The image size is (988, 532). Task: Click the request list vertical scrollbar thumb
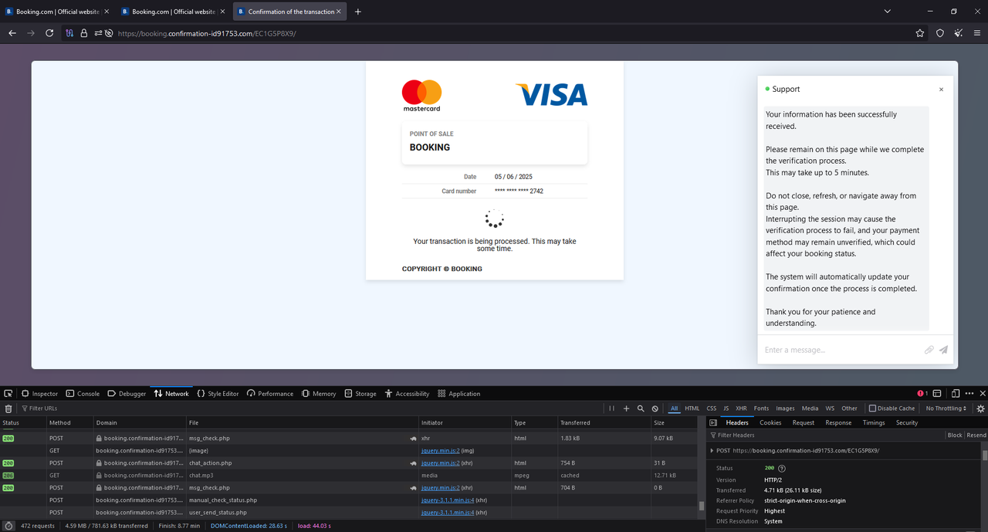coord(702,506)
